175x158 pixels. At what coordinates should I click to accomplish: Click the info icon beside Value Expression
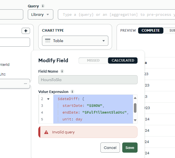(72, 92)
